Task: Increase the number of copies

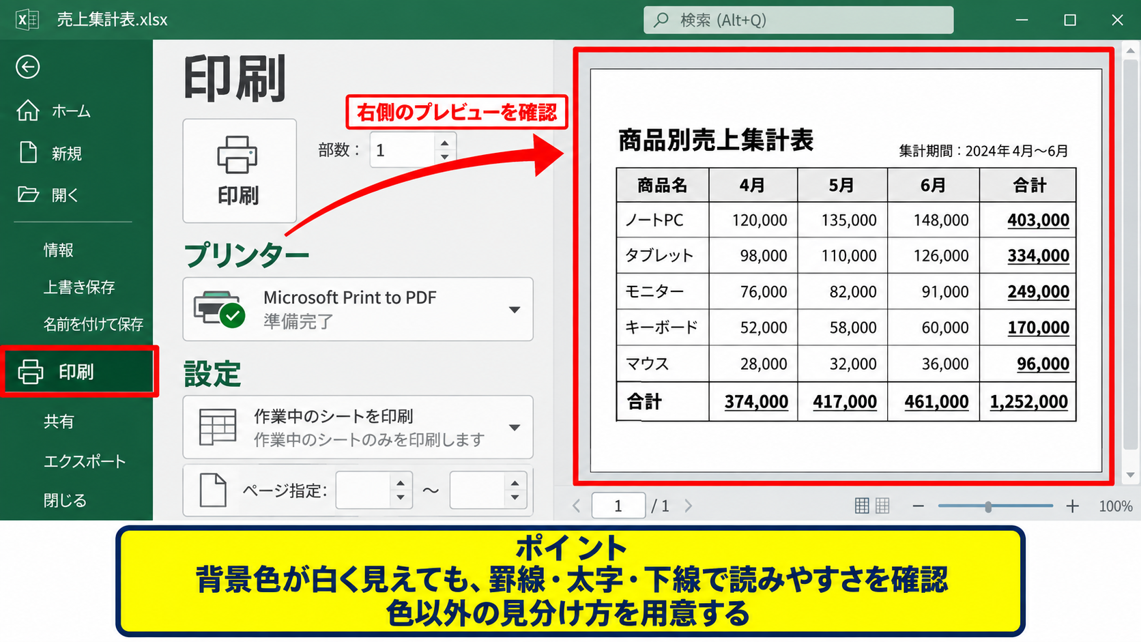Action: [x=445, y=143]
